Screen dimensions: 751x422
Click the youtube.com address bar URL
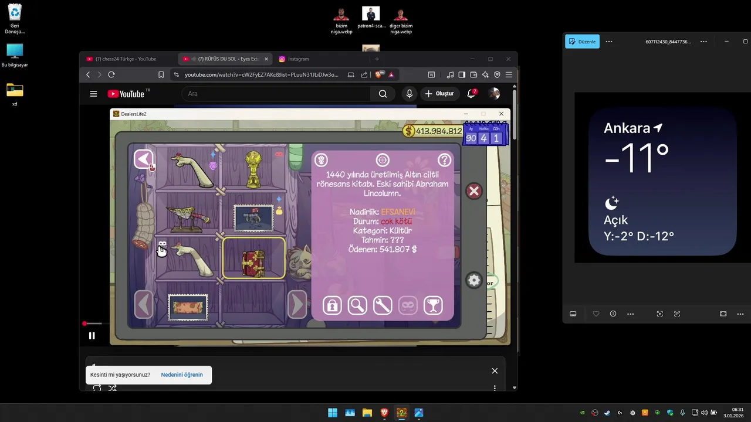coord(262,74)
